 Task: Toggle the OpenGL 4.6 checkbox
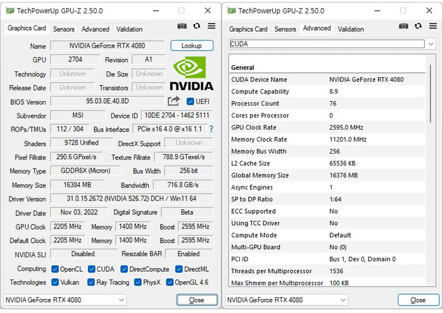coord(170,282)
